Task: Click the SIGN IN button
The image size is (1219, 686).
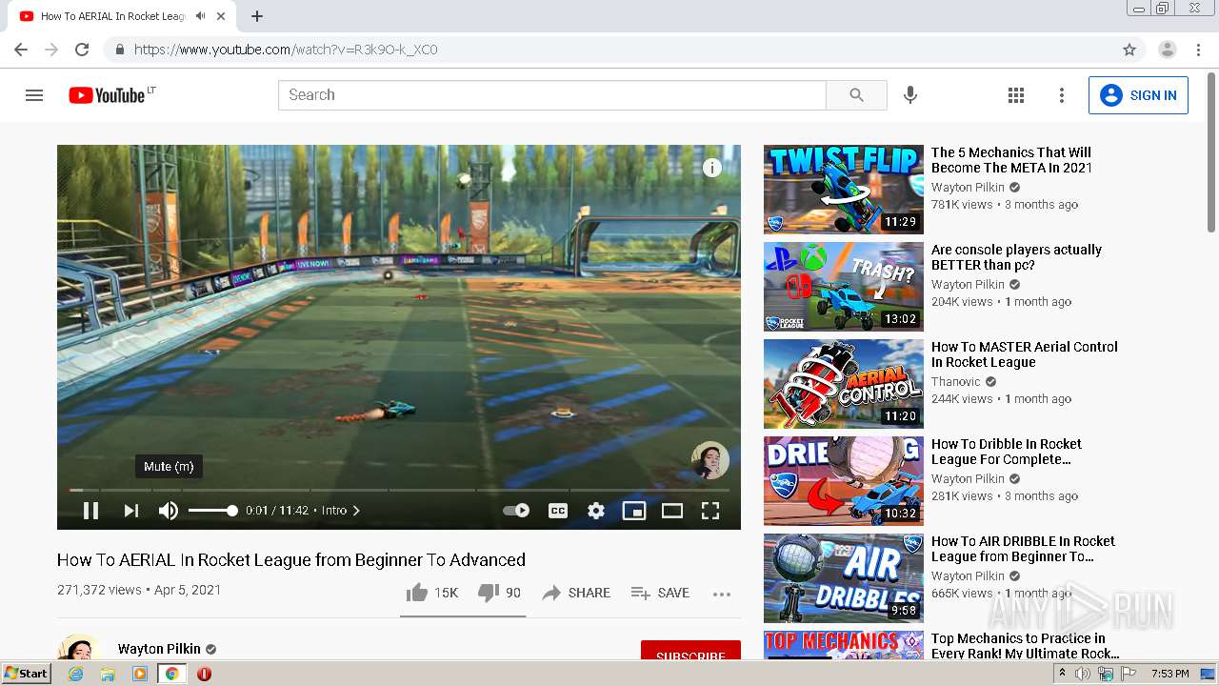Action: click(1138, 95)
